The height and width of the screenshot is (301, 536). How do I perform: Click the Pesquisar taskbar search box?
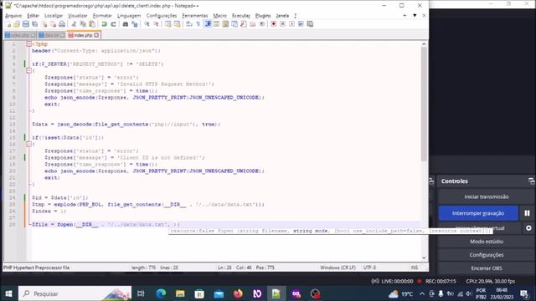pos(75,293)
